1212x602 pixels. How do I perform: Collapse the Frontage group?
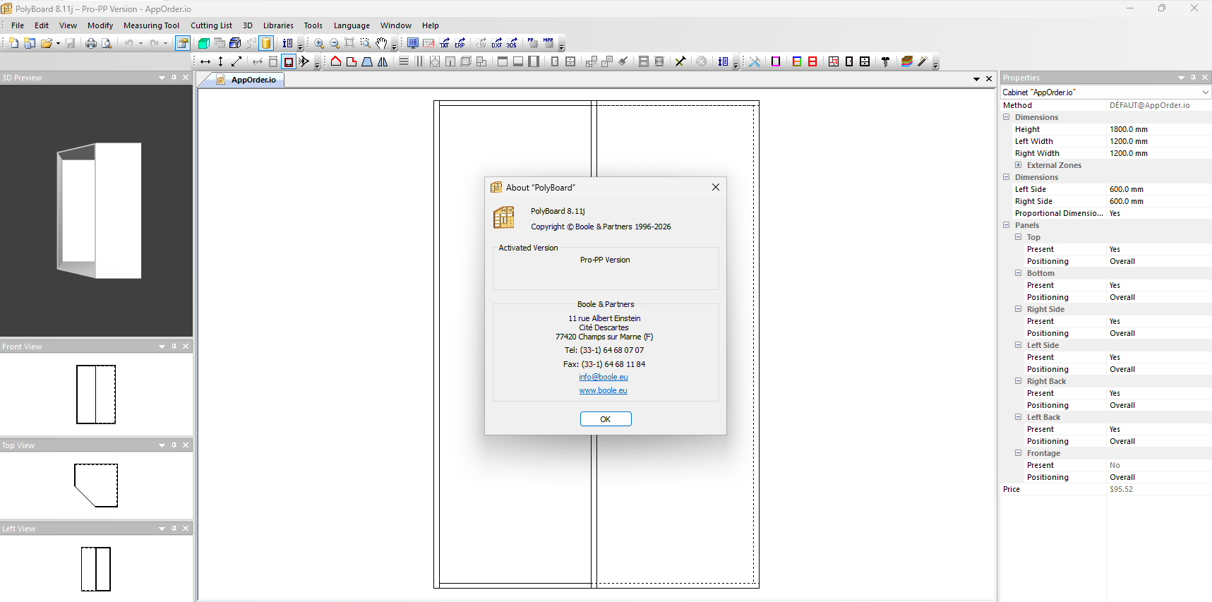1018,453
